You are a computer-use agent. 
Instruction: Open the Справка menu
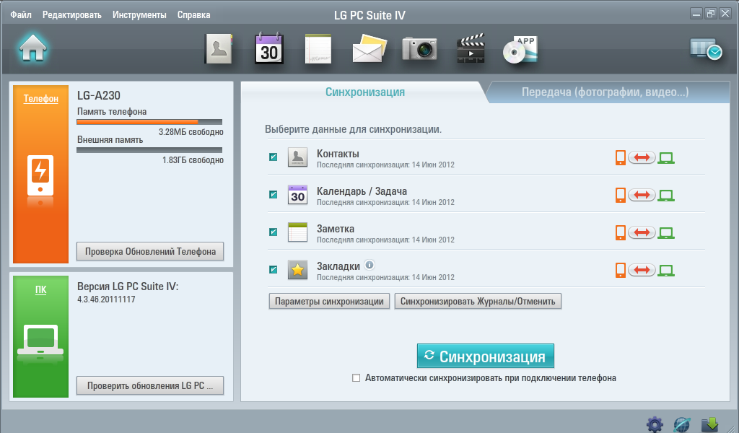pos(193,15)
